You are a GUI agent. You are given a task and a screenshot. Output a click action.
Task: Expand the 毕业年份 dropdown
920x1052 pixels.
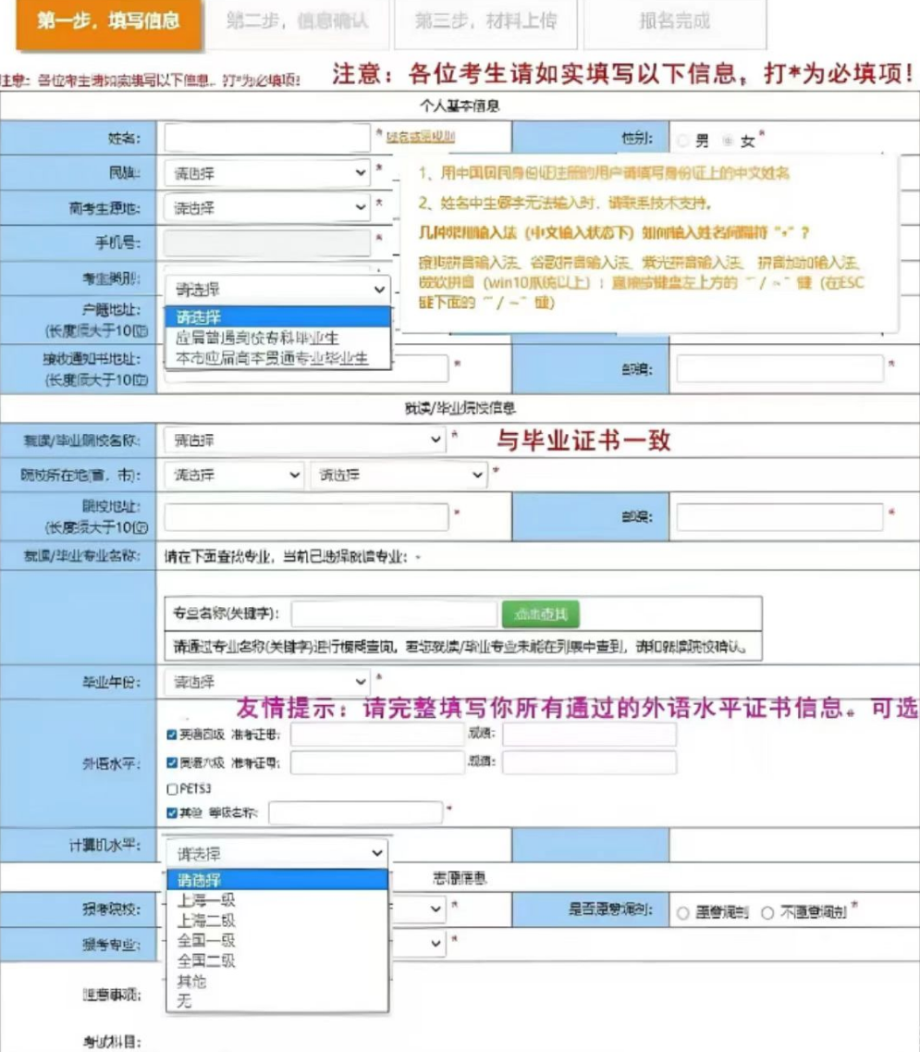266,683
